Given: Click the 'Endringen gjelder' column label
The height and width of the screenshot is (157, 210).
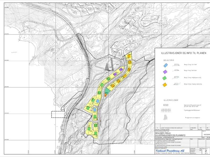Looking at the screenshot, I should click(165, 130).
